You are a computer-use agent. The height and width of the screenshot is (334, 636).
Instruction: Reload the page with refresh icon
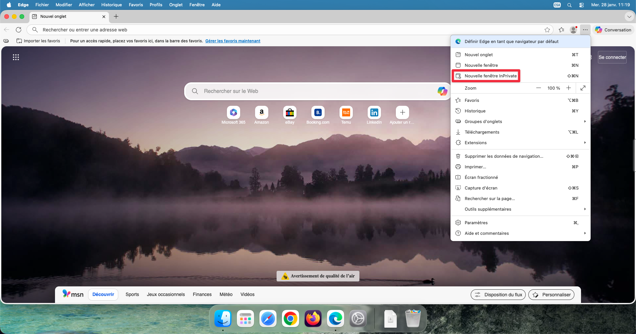pos(19,30)
